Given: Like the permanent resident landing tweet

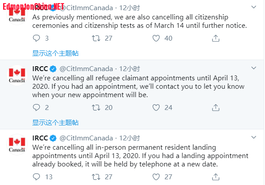Looking at the screenshot, I should pyautogui.click(x=156, y=177).
